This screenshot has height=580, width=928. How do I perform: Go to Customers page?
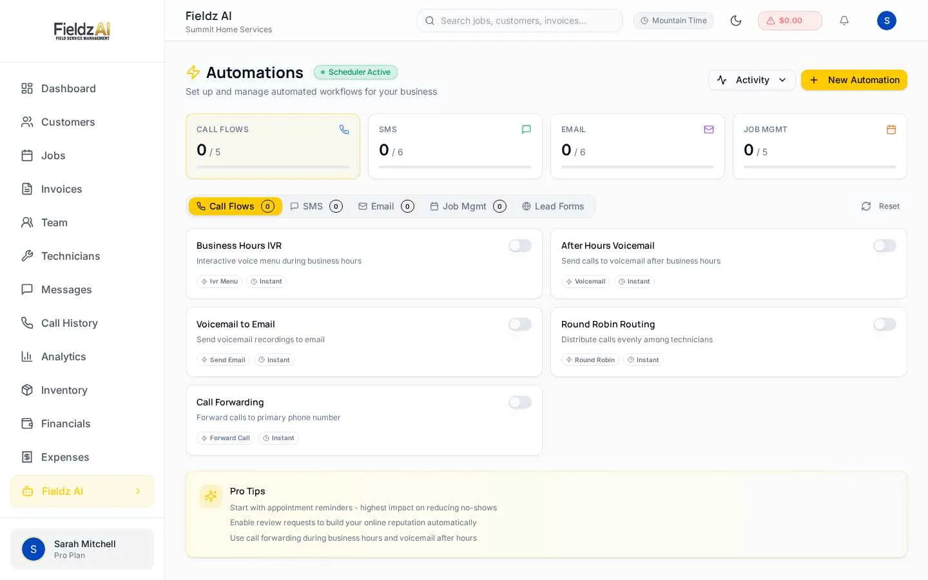pyautogui.click(x=82, y=122)
